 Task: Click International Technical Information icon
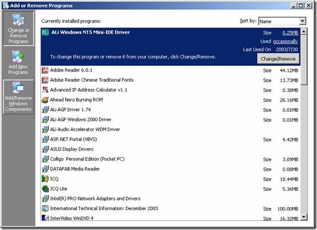[x=45, y=208]
